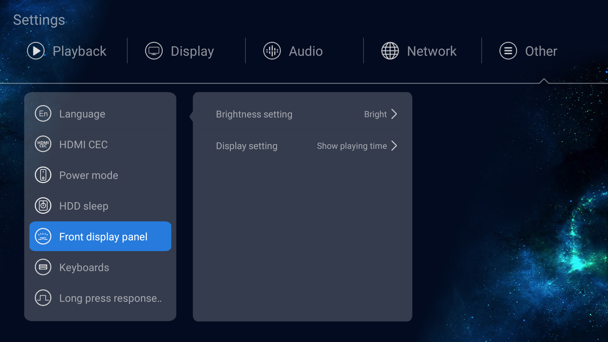Select the Other tab
This screenshot has width=608, height=342.
[x=528, y=51]
